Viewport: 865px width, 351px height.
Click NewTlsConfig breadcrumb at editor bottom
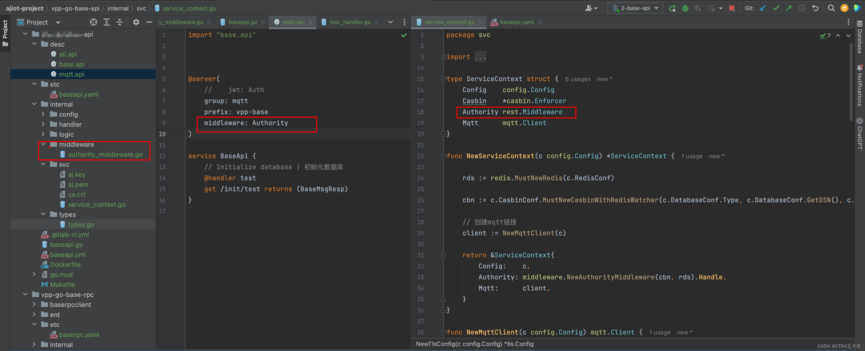(x=475, y=344)
